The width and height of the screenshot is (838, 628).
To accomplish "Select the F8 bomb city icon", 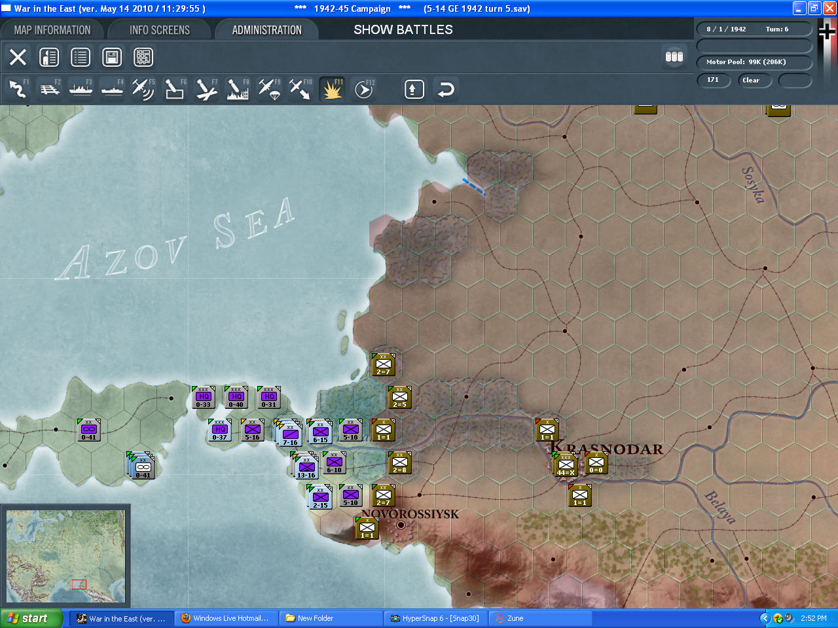I will [238, 89].
